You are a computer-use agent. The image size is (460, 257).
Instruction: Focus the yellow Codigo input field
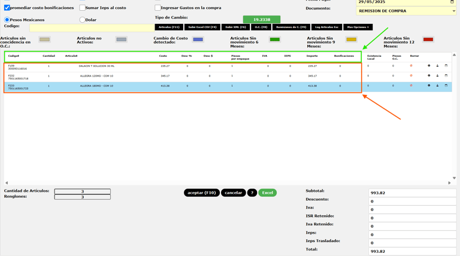(x=92, y=28)
